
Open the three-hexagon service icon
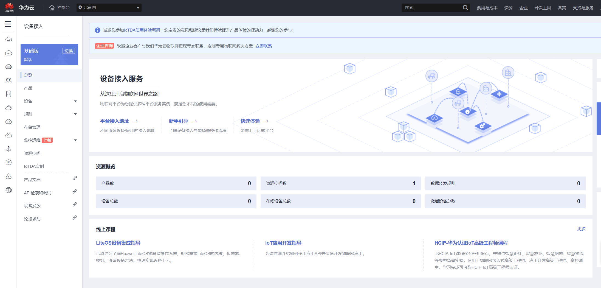click(x=9, y=176)
